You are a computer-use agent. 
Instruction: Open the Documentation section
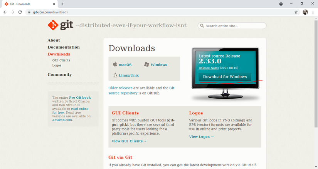[x=64, y=47]
